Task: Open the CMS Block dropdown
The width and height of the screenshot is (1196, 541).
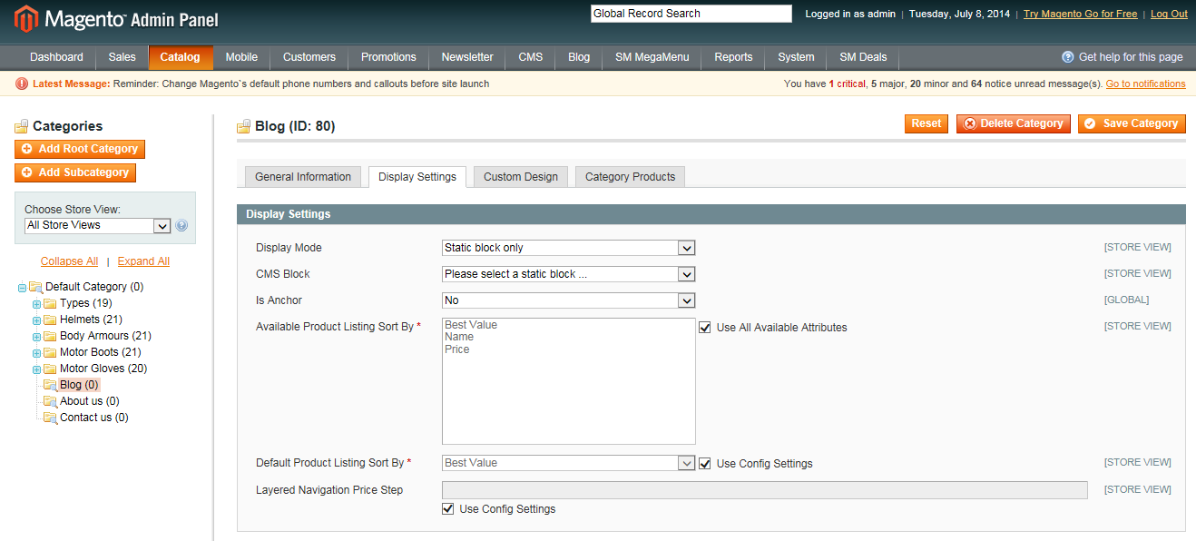Action: (568, 274)
